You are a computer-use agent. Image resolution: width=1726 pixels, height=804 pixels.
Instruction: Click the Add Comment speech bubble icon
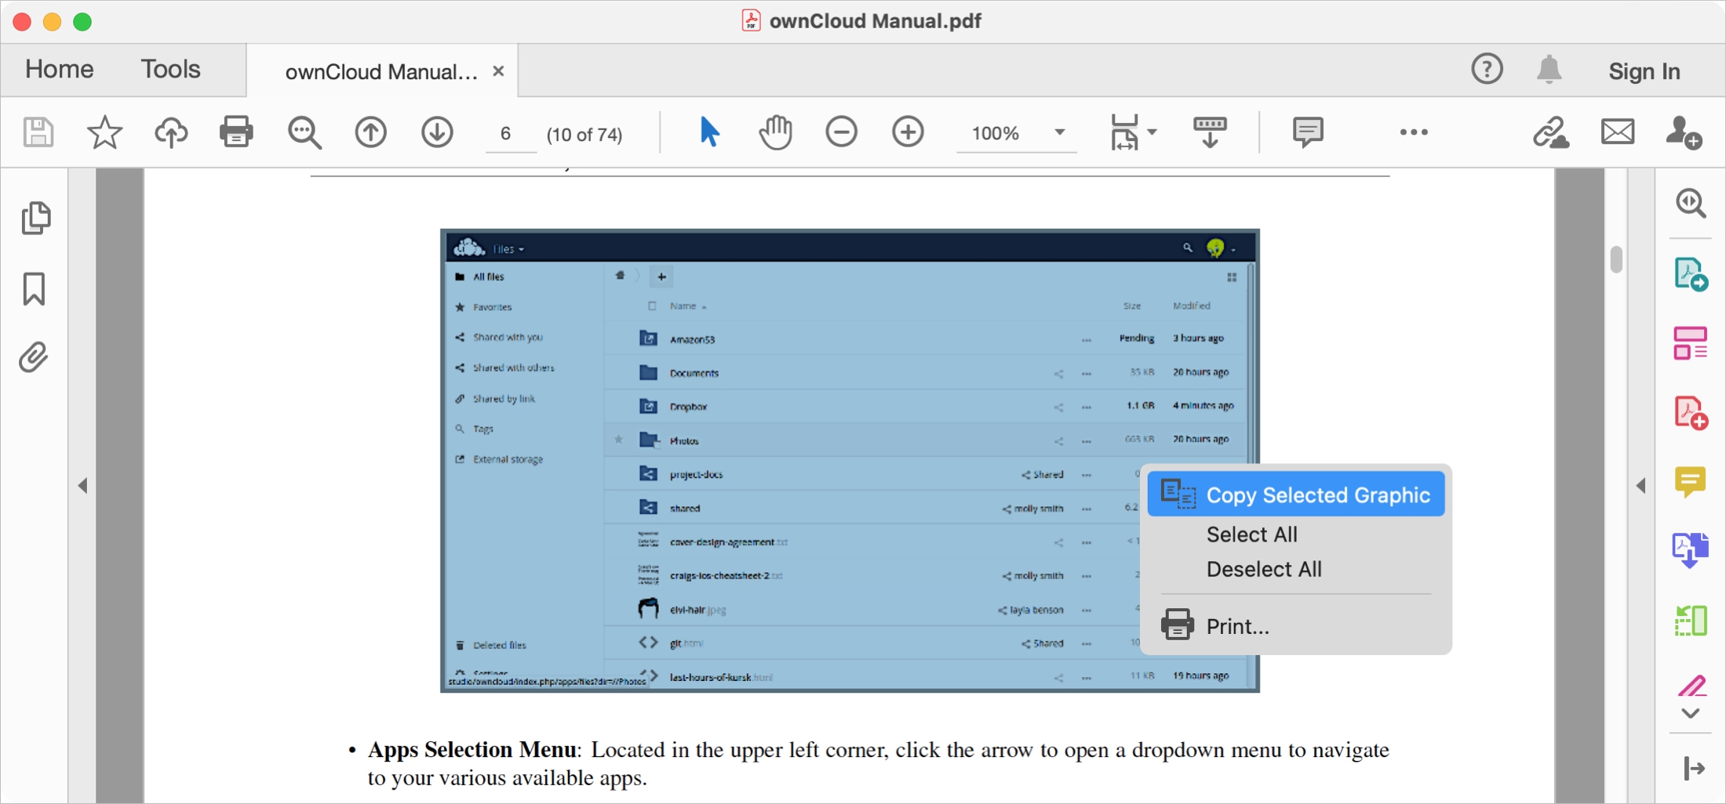click(x=1308, y=132)
